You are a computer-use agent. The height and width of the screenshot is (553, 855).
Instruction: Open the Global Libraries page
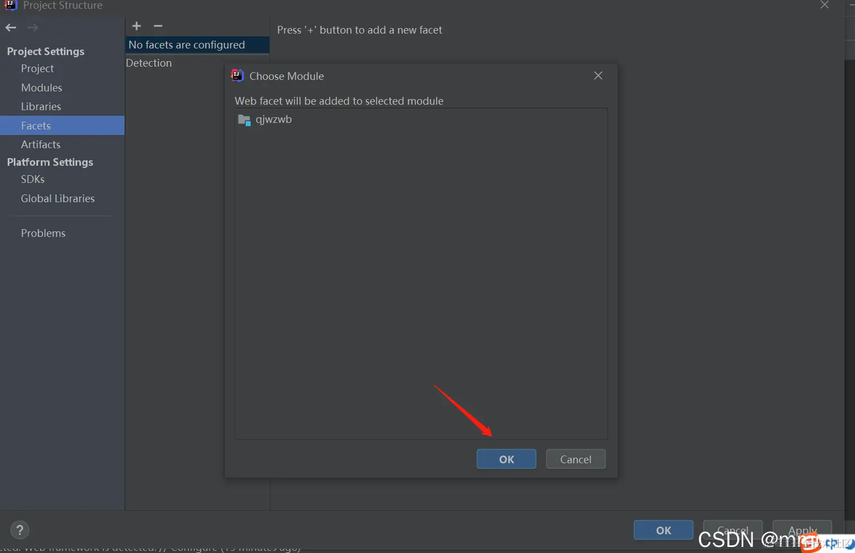coord(58,198)
